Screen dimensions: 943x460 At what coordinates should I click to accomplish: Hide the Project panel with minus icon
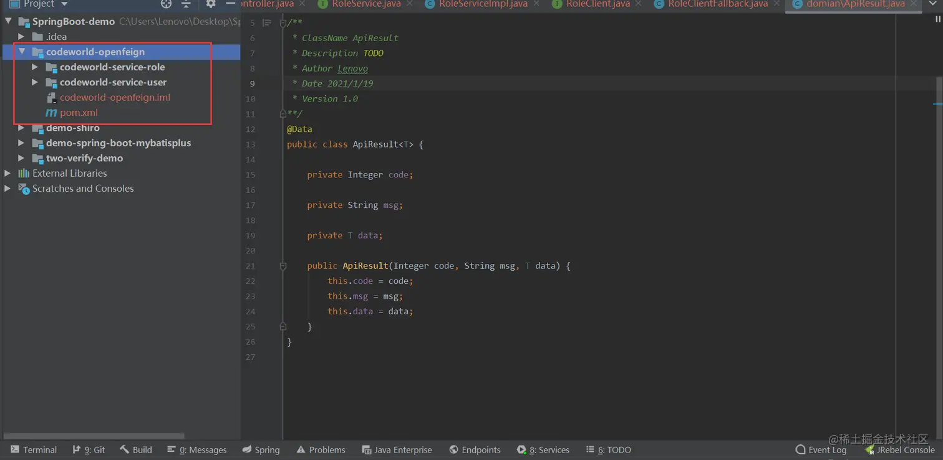click(x=231, y=4)
